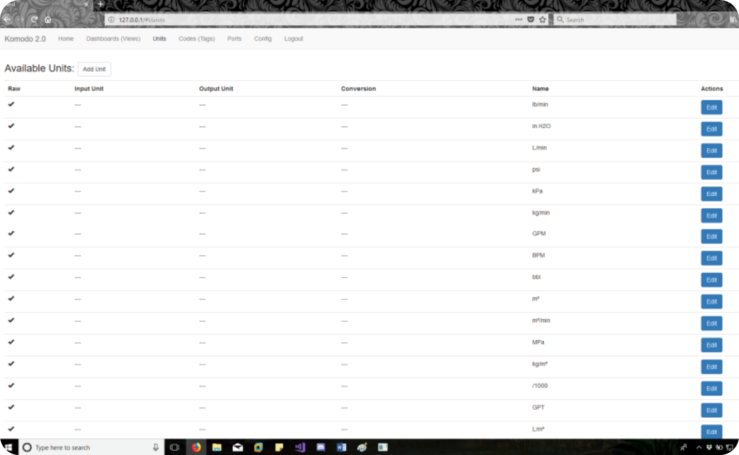The width and height of the screenshot is (739, 455).
Task: Click the Conversion column header
Action: click(x=358, y=89)
